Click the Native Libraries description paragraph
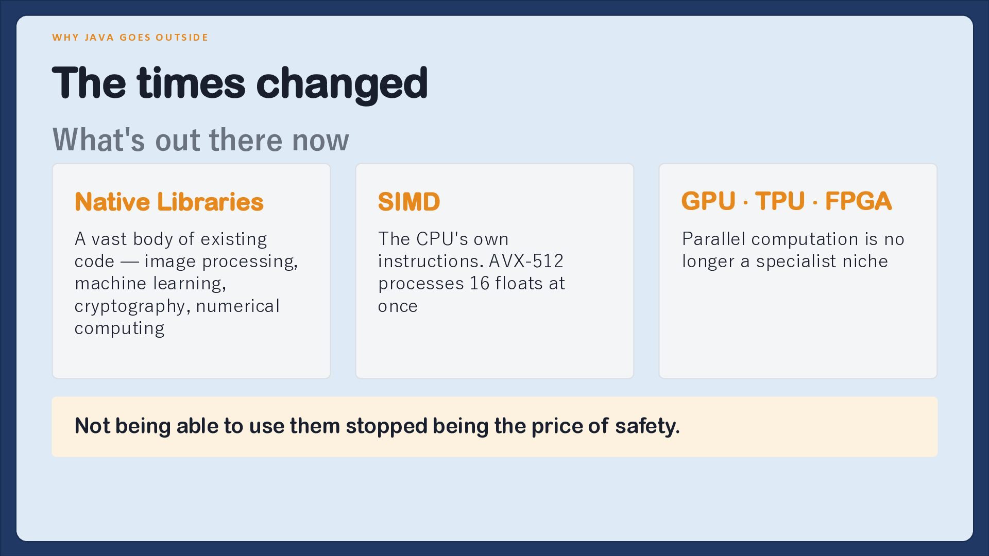 click(x=186, y=284)
